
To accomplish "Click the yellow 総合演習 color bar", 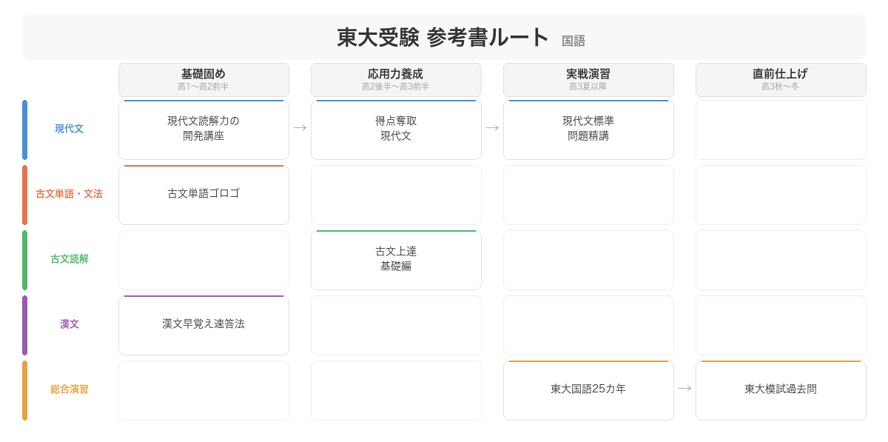I will (x=24, y=390).
